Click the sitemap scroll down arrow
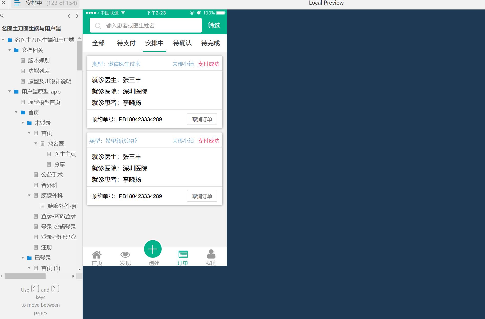The image size is (485, 319). [x=79, y=269]
